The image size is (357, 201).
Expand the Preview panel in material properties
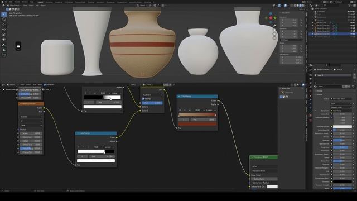click(320, 91)
